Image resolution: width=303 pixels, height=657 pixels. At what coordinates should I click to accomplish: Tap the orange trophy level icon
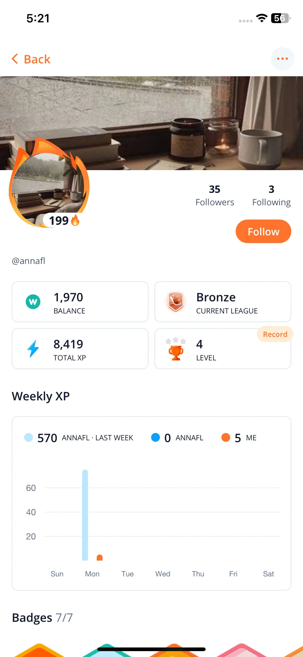point(176,349)
